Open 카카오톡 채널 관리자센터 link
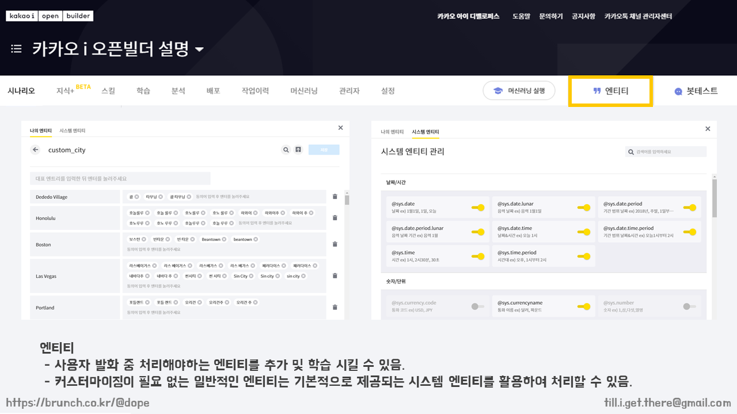This screenshot has width=737, height=414. click(638, 16)
